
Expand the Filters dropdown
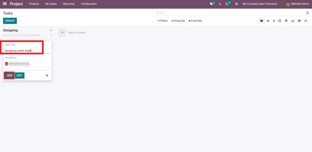click(x=163, y=21)
